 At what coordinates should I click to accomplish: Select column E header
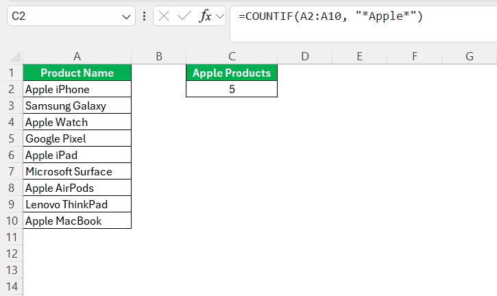click(x=359, y=56)
